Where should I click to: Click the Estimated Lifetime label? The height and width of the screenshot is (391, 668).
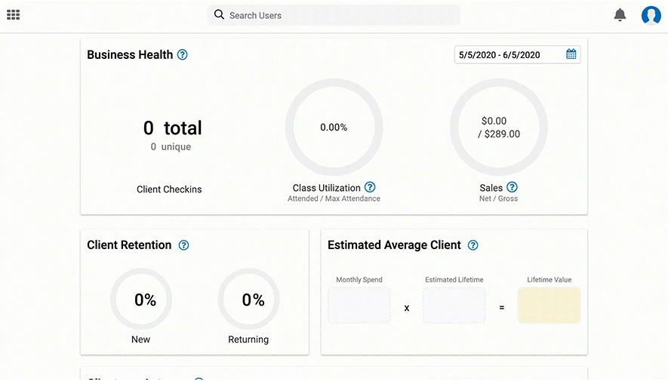click(454, 280)
